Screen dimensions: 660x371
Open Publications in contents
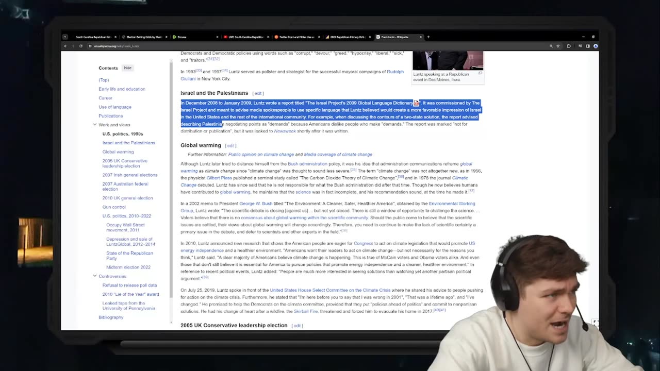111,116
